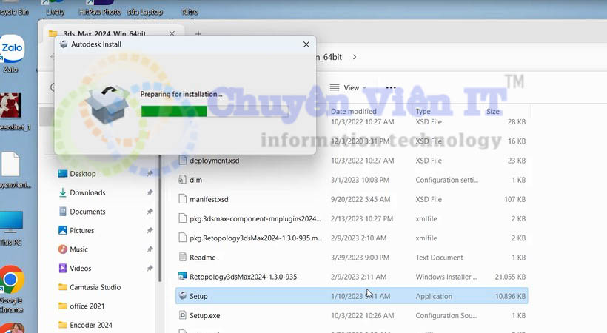The image size is (607, 333).
Task: Click the dlm settings file icon
Action: point(183,180)
